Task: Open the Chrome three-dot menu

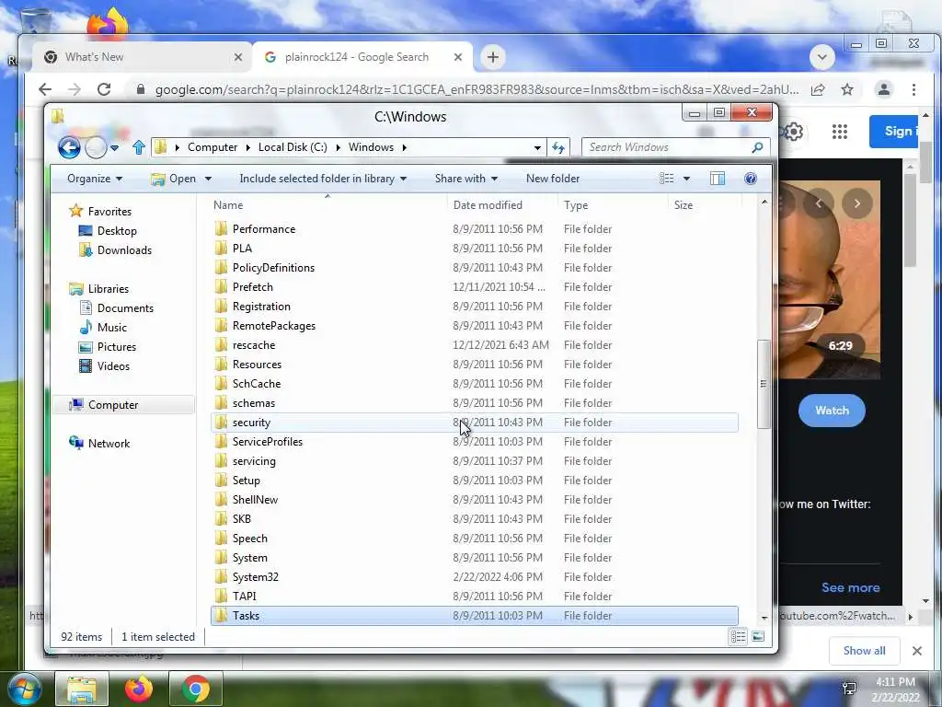Action: [x=913, y=89]
